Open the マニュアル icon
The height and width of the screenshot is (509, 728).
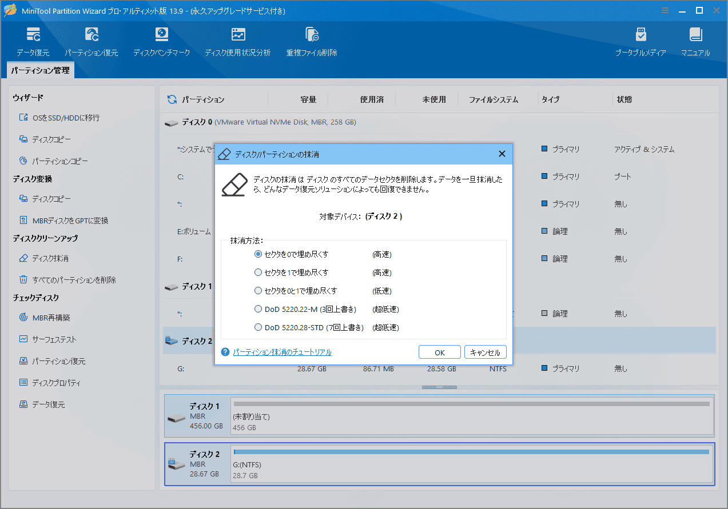(x=695, y=42)
